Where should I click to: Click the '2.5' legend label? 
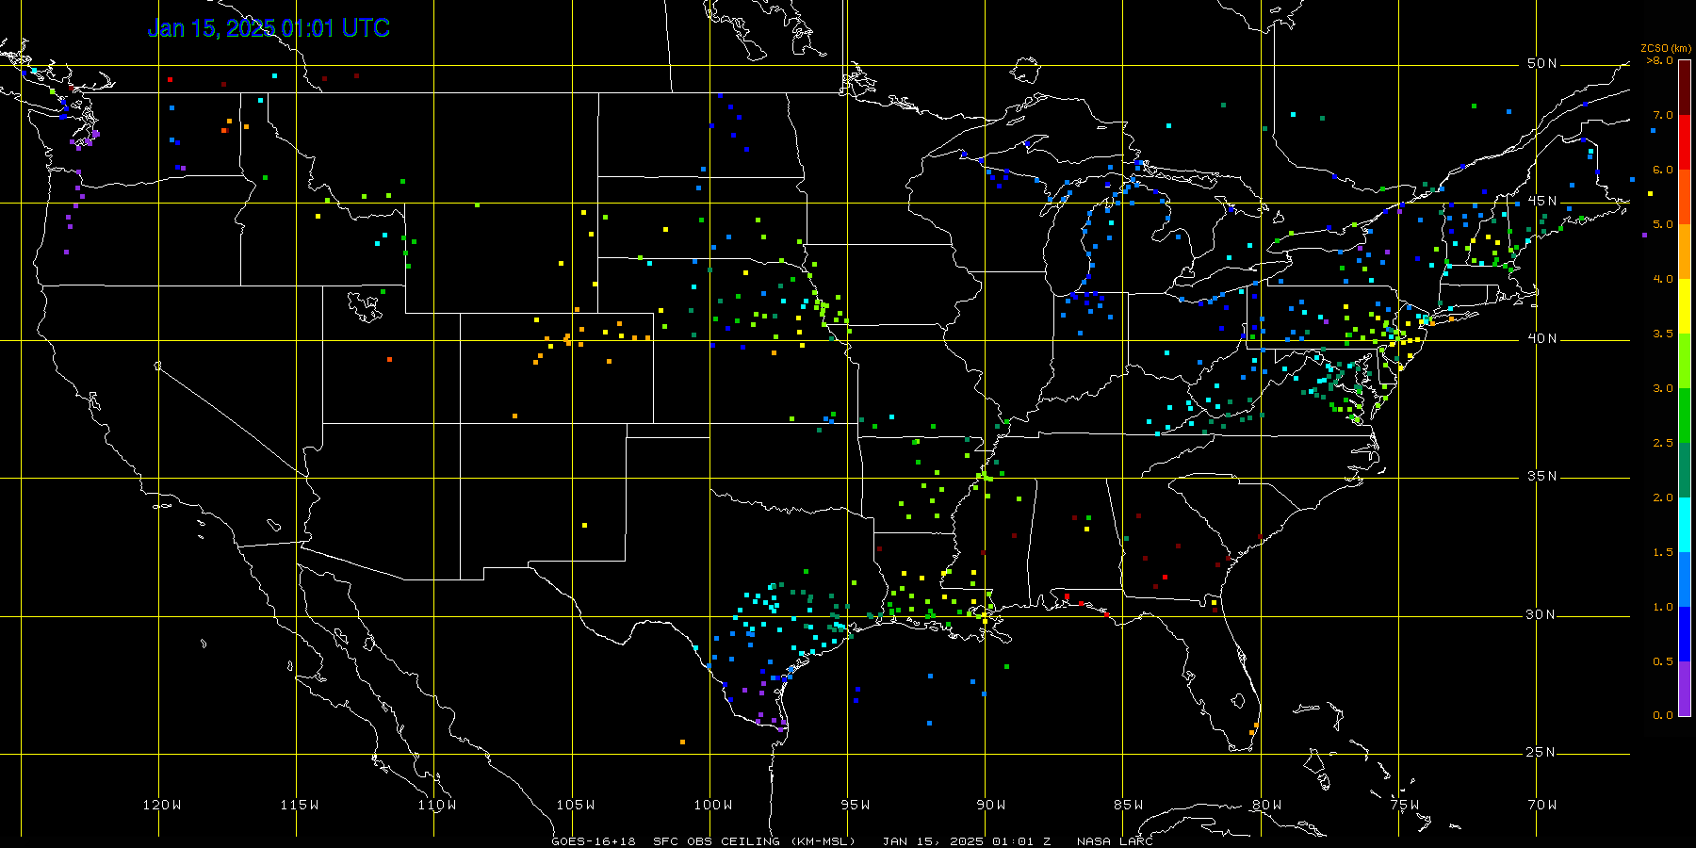click(x=1663, y=443)
